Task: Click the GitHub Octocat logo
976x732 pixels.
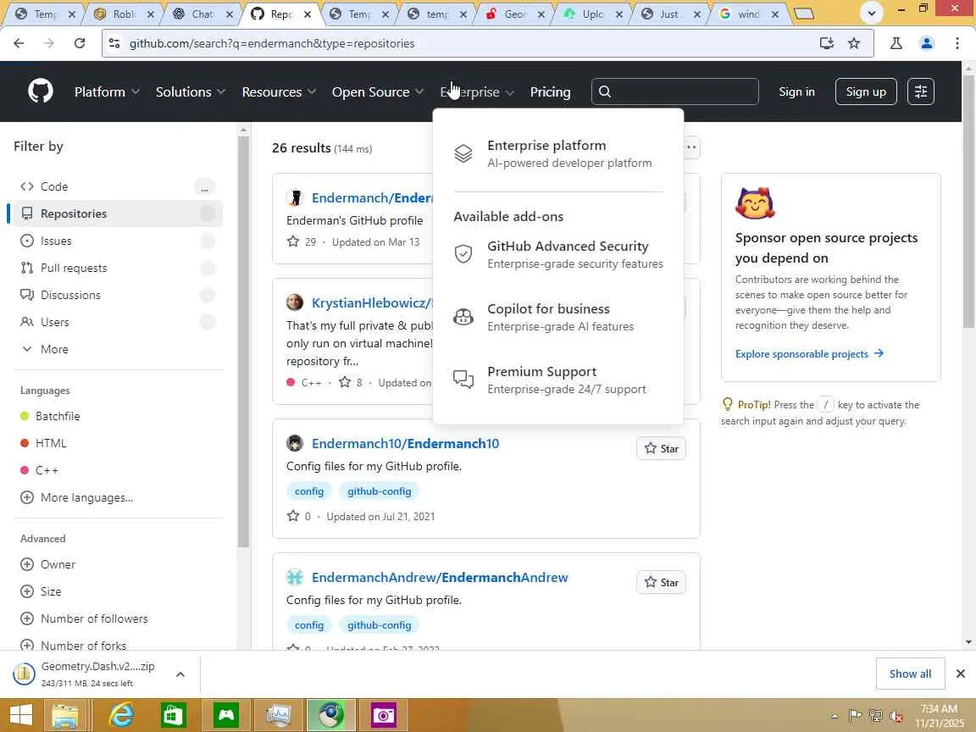Action: (x=41, y=91)
